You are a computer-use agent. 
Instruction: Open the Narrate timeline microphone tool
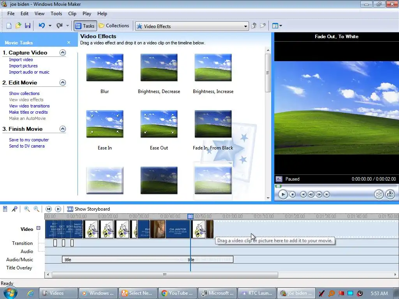14,209
